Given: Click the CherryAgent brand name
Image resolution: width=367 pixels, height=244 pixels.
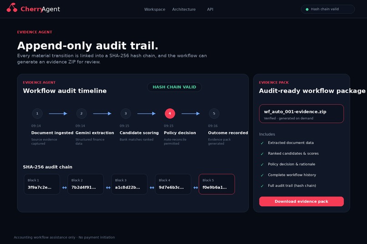Looking at the screenshot, I should 40,9.
